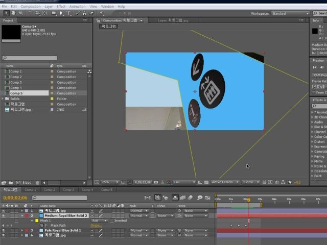This screenshot has width=327, height=245.
Task: Click the Shape link on Mask Path
Action: pyautogui.click(x=96, y=225)
